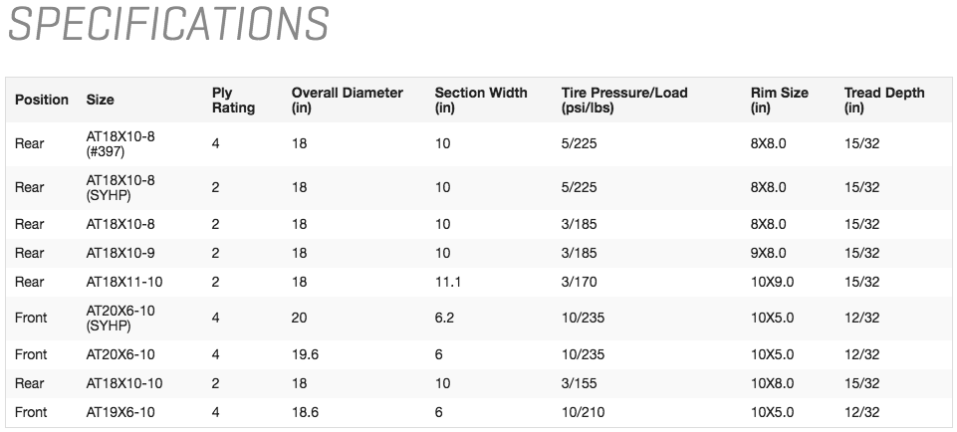
Task: Click the 10/210 tire pressure value
Action: pyautogui.click(x=583, y=412)
